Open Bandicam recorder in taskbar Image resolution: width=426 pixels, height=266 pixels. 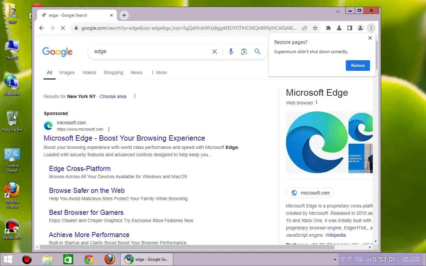click(27, 259)
